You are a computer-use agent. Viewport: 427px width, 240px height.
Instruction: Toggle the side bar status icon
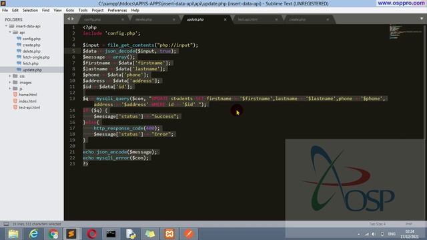point(6,224)
